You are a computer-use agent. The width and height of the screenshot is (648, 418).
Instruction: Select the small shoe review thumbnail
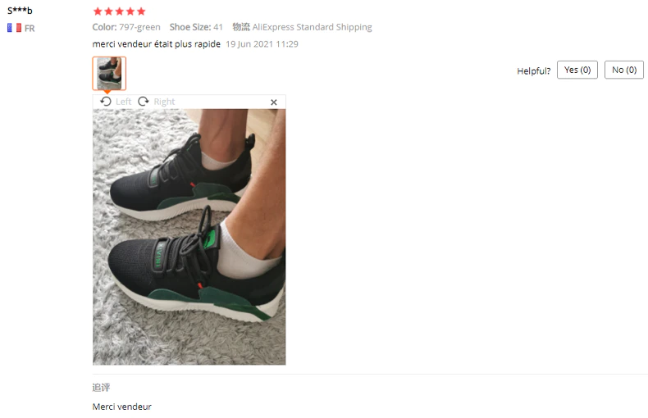109,74
